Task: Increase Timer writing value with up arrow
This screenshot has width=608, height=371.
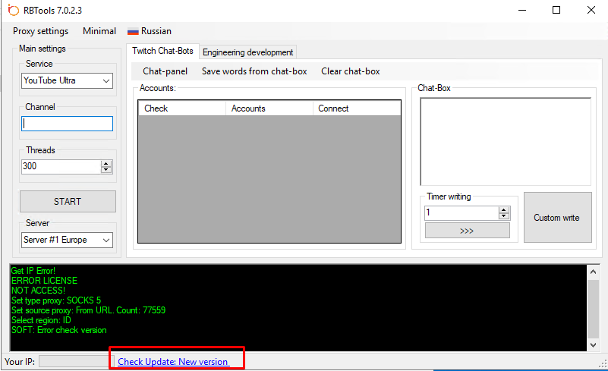Action: point(504,209)
